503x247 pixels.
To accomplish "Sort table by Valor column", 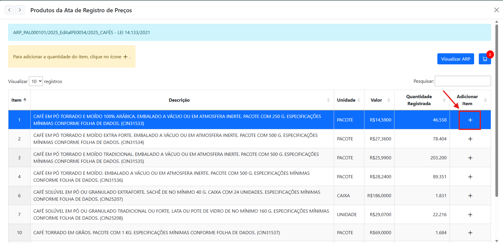I will pyautogui.click(x=379, y=100).
